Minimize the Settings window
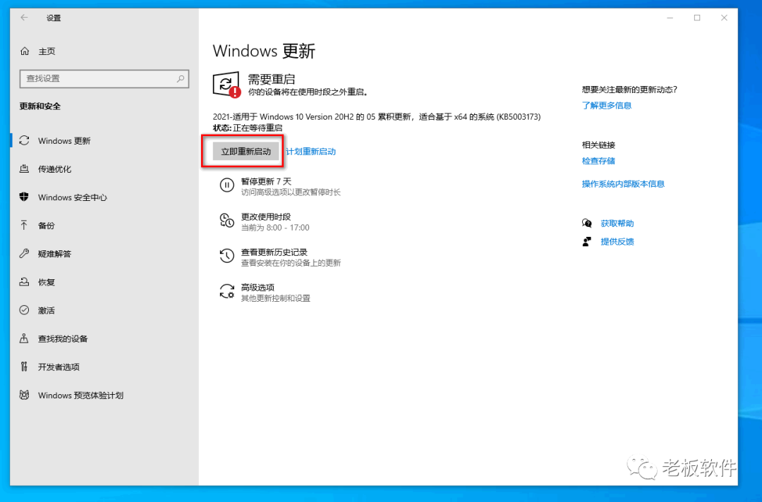 [x=670, y=18]
